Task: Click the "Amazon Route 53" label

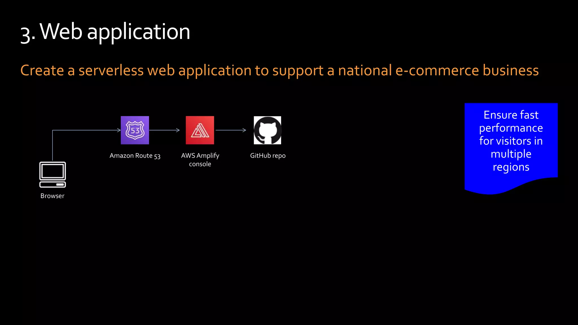Action: point(135,156)
